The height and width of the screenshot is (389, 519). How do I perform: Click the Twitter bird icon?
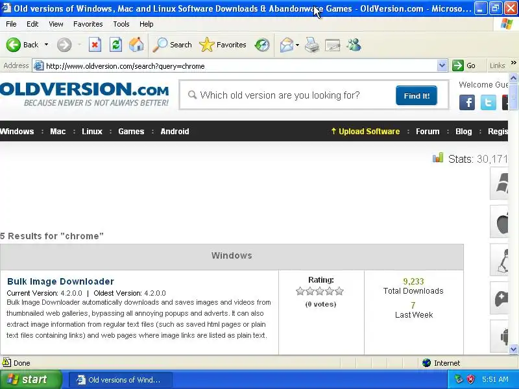coord(489,102)
